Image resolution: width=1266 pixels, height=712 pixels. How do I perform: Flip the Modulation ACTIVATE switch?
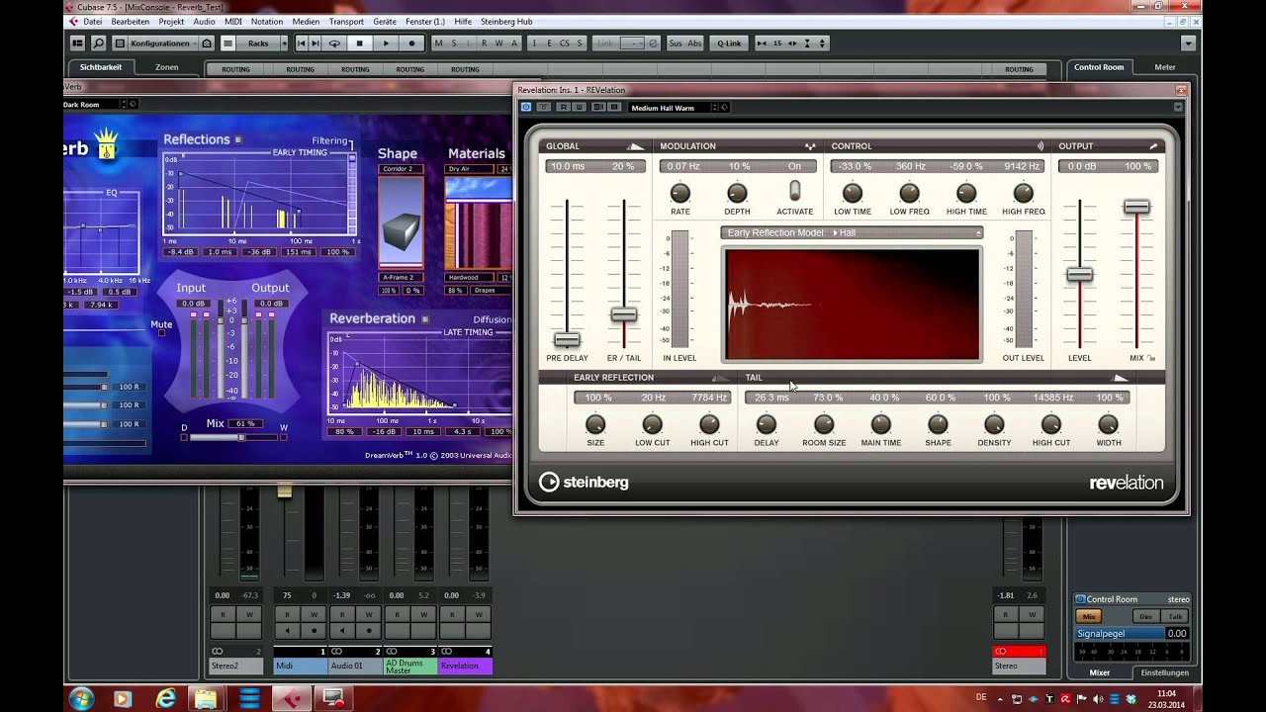click(794, 191)
